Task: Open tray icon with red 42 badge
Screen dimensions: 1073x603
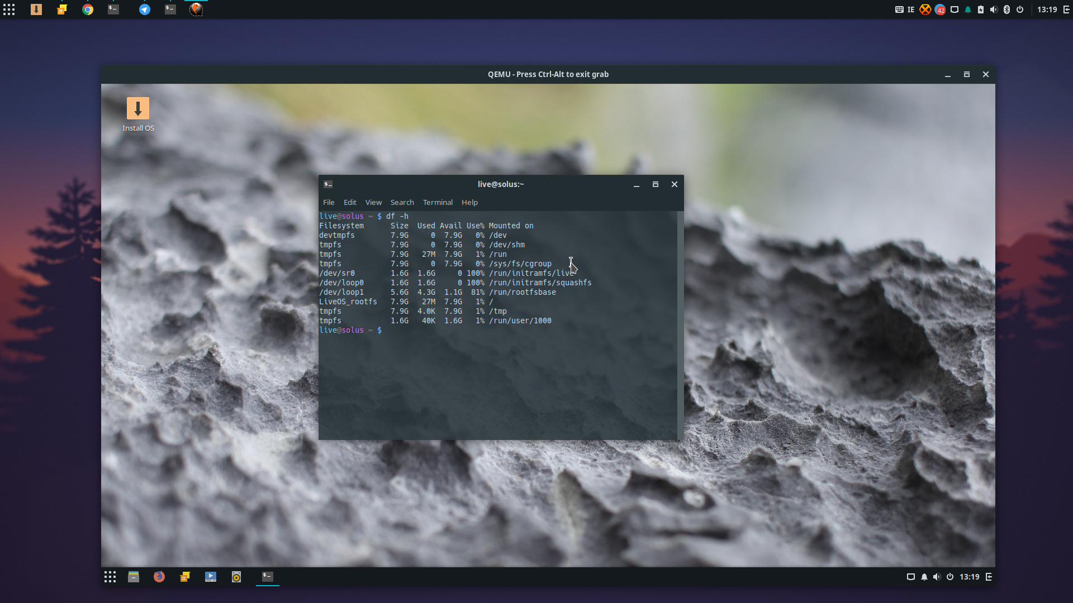Action: pos(941,9)
